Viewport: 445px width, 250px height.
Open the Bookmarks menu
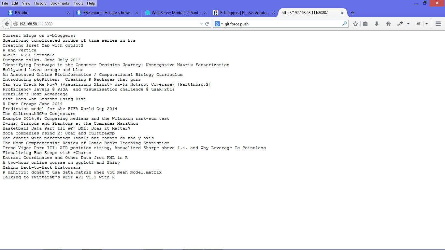60,3
